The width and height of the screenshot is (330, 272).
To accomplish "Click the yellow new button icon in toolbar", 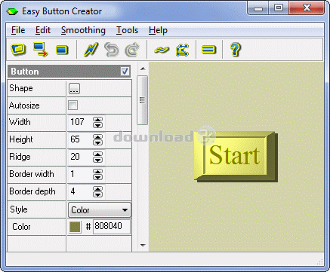I will 18,49.
